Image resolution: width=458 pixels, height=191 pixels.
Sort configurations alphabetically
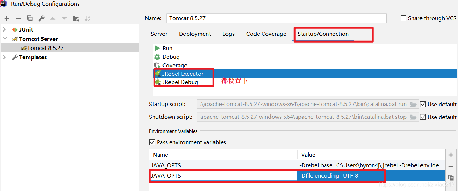click(87, 18)
